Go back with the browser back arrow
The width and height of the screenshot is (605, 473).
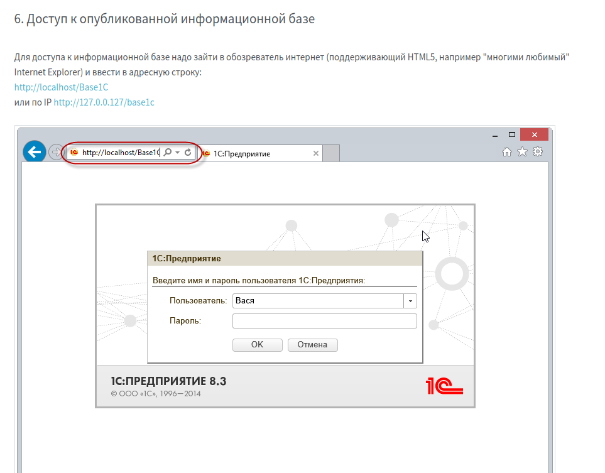pyautogui.click(x=35, y=151)
